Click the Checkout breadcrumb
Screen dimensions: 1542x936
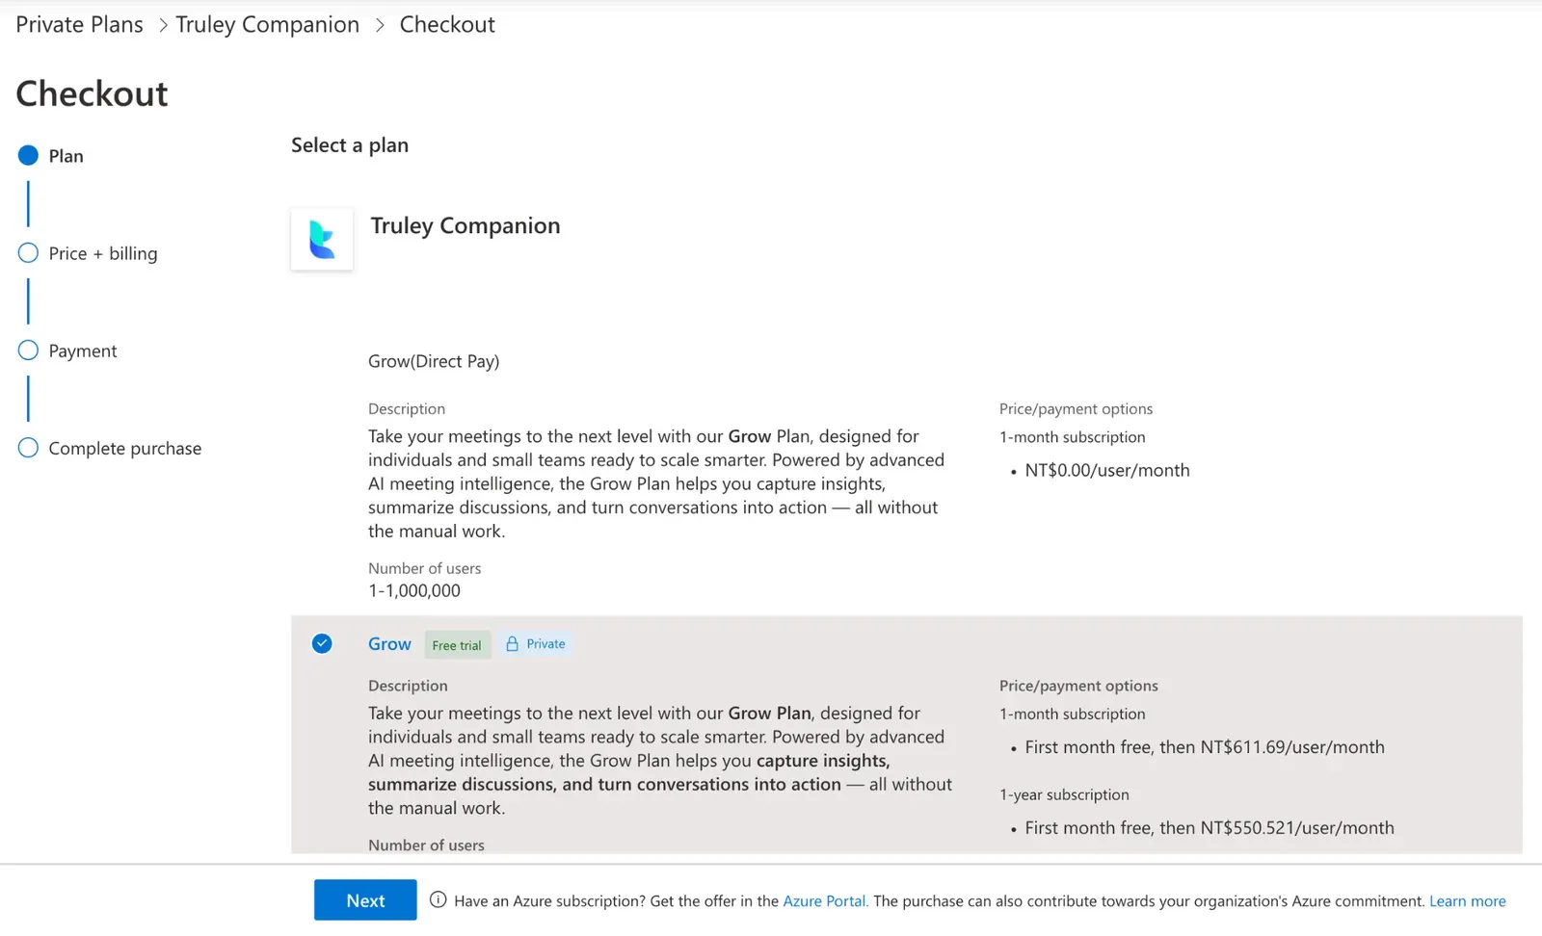tap(447, 25)
